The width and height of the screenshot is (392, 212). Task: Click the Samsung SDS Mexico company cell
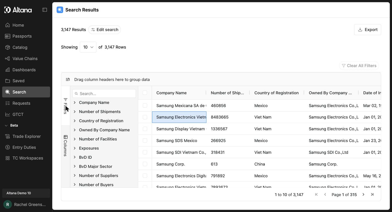[179, 140]
